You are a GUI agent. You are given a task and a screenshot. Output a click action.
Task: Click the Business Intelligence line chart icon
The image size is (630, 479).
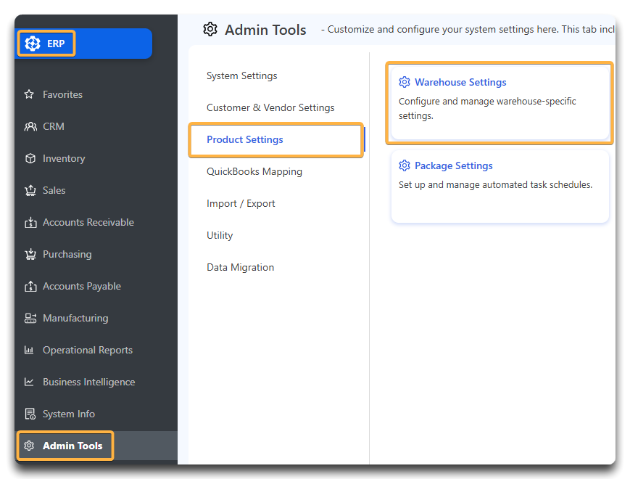[29, 382]
